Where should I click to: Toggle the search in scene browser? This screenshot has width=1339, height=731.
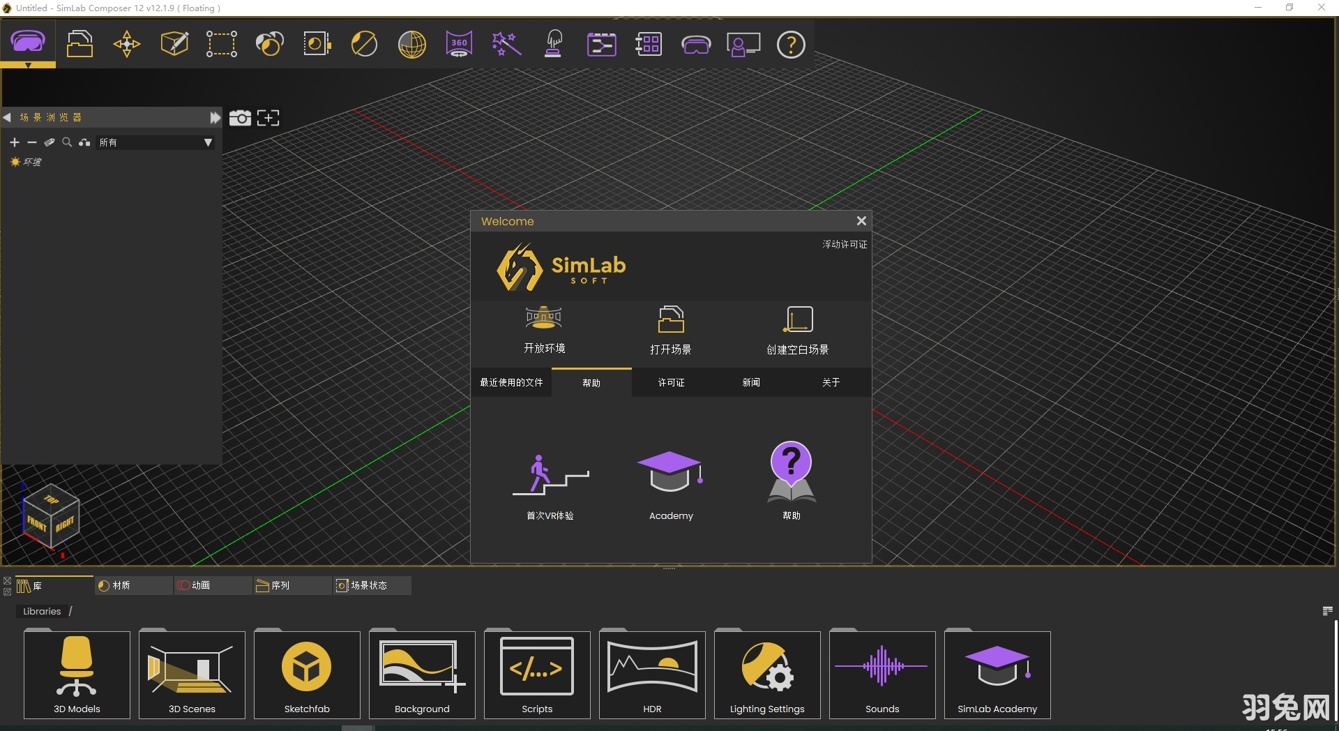67,142
